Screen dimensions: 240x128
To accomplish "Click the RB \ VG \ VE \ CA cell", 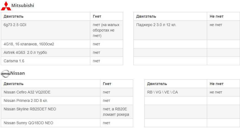I will pyautogui.click(x=176, y=92).
